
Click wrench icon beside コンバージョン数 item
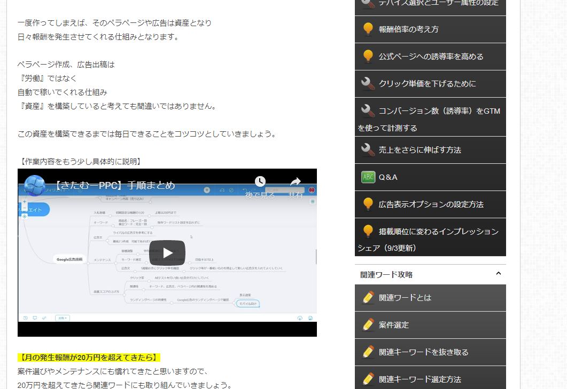point(368,111)
